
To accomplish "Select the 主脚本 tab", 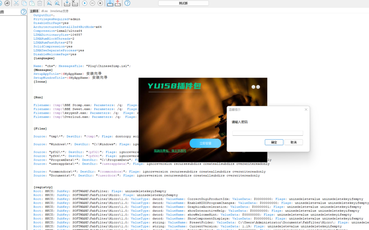I will 34,11.
